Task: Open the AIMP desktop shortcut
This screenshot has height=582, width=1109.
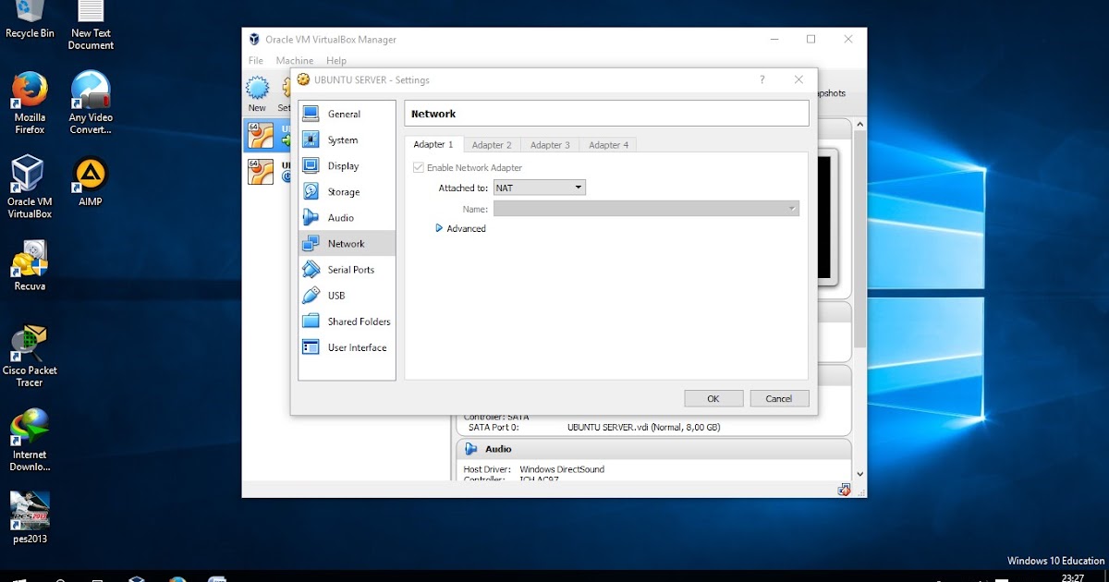Action: [x=91, y=181]
